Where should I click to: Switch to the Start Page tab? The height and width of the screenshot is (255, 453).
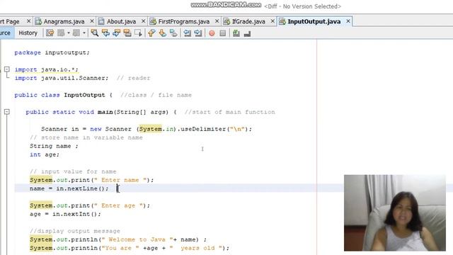(9, 21)
